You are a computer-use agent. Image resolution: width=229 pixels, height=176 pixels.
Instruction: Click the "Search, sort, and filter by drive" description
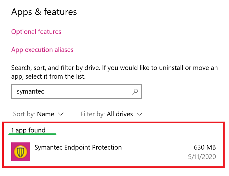tap(114, 72)
